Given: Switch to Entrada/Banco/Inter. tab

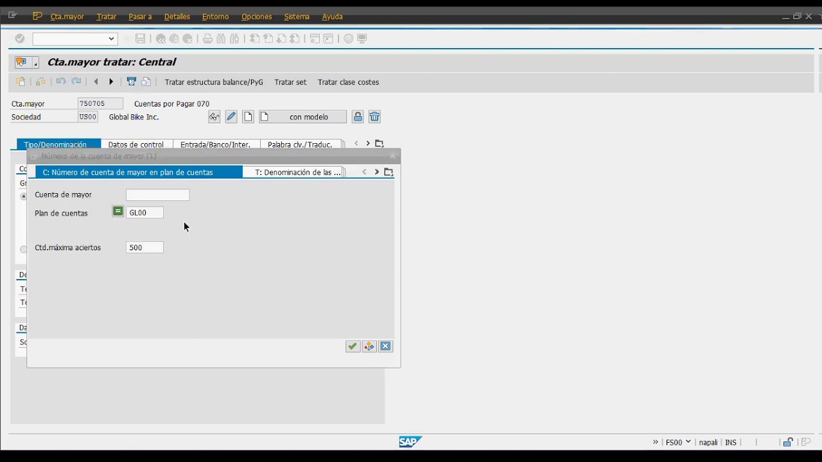Looking at the screenshot, I should [x=216, y=144].
